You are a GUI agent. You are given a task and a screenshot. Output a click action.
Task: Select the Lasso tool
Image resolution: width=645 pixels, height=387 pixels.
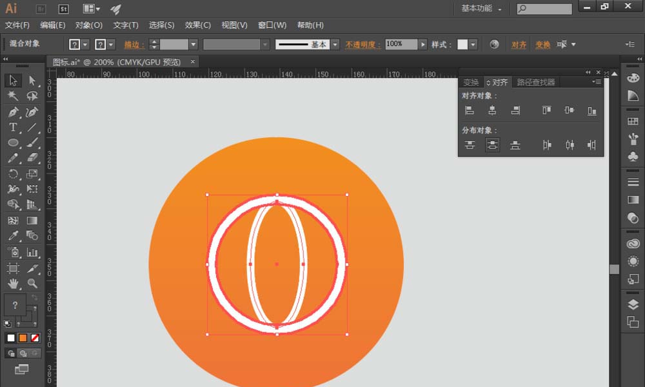tap(32, 96)
